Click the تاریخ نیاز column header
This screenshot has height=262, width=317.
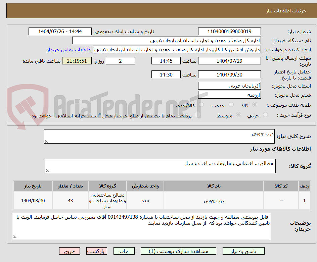33,186
